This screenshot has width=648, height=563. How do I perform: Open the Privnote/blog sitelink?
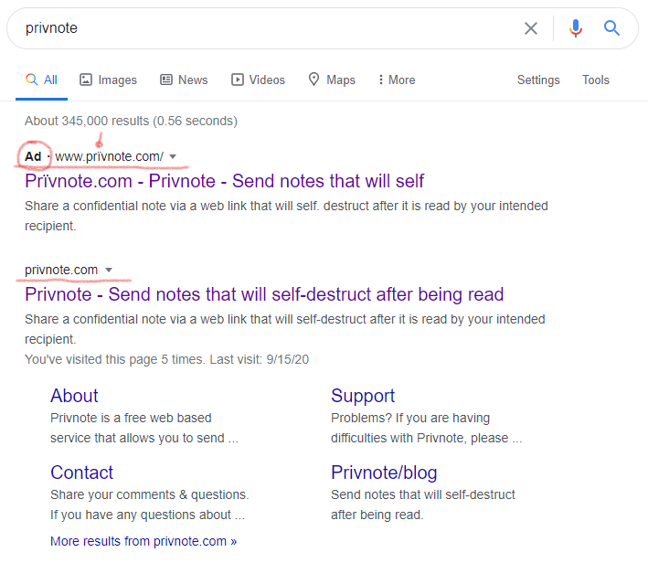(x=384, y=473)
